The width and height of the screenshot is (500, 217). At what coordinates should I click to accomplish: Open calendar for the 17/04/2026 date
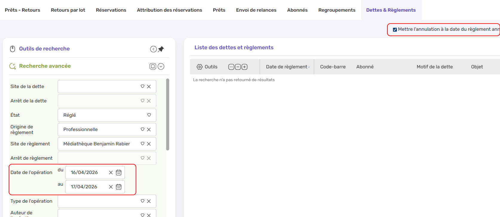coord(119,187)
